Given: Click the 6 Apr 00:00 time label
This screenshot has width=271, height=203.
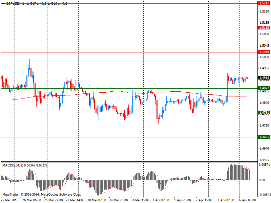Looking at the screenshot, I should [x=248, y=200].
